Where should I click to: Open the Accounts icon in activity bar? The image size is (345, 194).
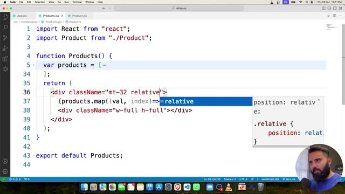click(5, 161)
